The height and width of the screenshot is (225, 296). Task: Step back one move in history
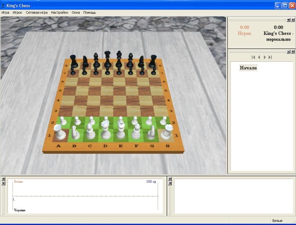click(x=259, y=57)
